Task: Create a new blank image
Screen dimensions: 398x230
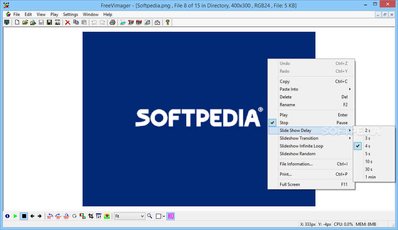Action: click(x=17, y=22)
